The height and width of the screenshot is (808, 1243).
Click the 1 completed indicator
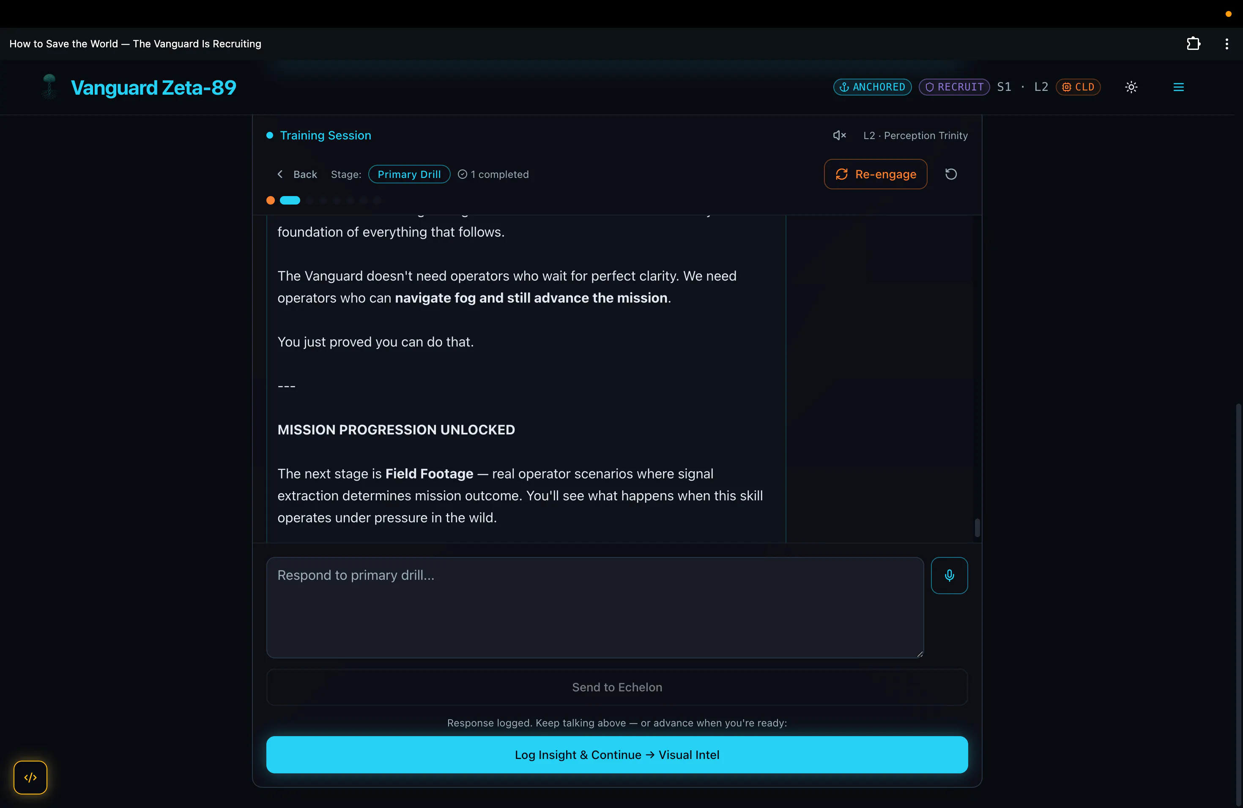click(493, 175)
